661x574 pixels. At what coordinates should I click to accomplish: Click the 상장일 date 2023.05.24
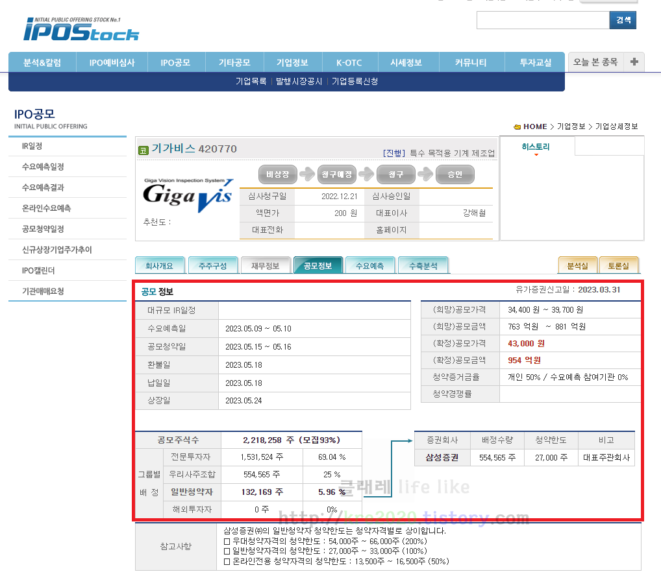point(243,401)
